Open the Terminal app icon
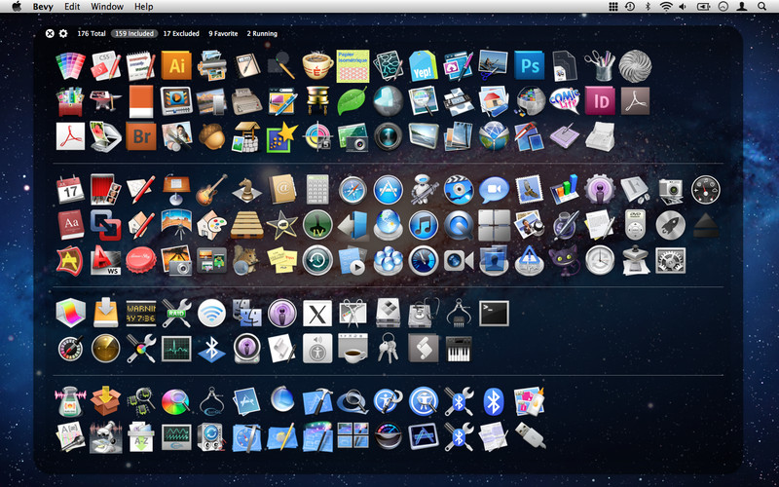 [x=495, y=313]
